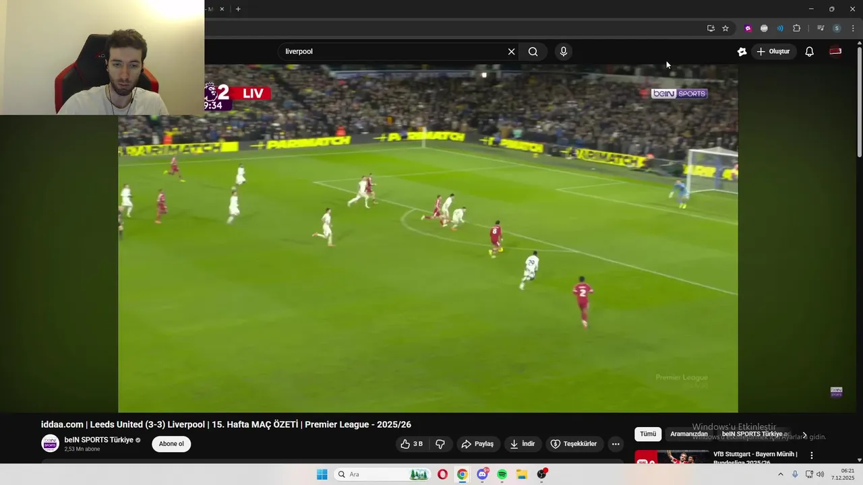Click the Teşekkürler thanks button
Screen dimensions: 863x485
point(574,444)
